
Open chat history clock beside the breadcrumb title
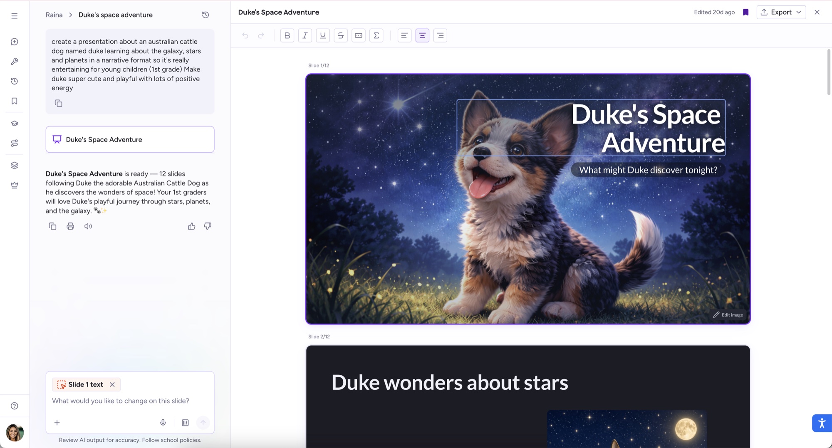click(206, 15)
